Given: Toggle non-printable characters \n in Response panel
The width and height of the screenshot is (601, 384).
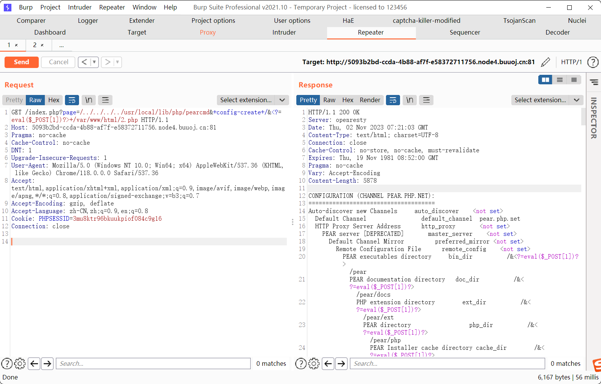Looking at the screenshot, I should [410, 100].
